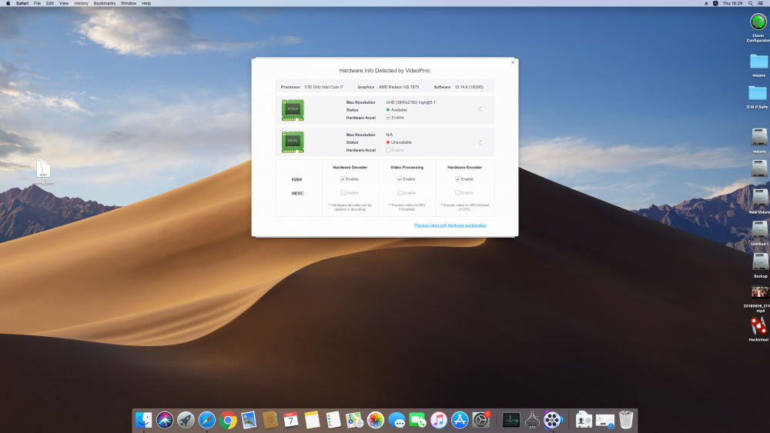
Task: Open Calendar from the Dock
Action: (x=291, y=420)
